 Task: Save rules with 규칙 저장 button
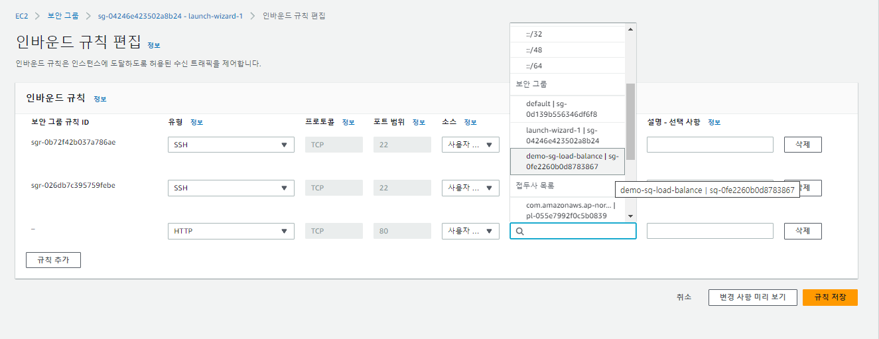[830, 297]
